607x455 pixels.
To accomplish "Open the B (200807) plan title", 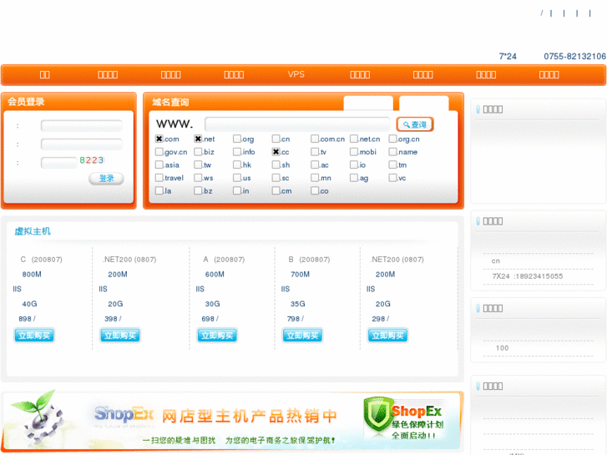I will click(x=309, y=259).
